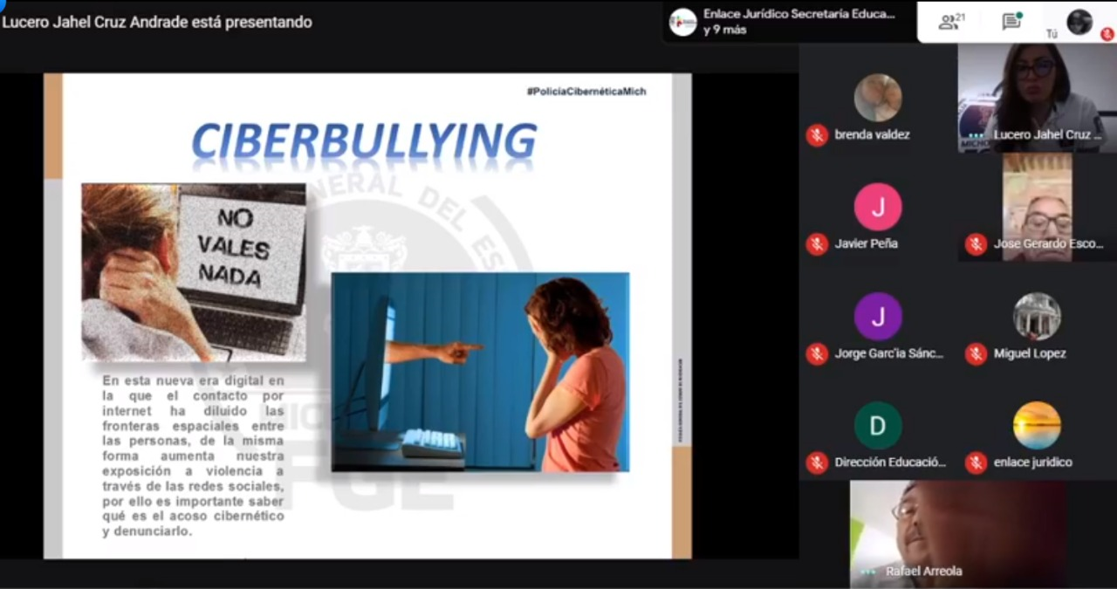Click the 'Lucero Jahel Cruz Andrade está presentando' label
1117x589 pixels.
pyautogui.click(x=157, y=22)
